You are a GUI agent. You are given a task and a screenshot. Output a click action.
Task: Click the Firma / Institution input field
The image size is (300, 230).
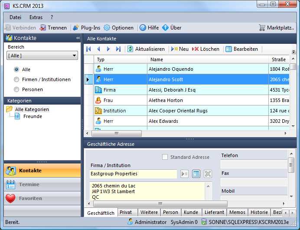coord(133,174)
